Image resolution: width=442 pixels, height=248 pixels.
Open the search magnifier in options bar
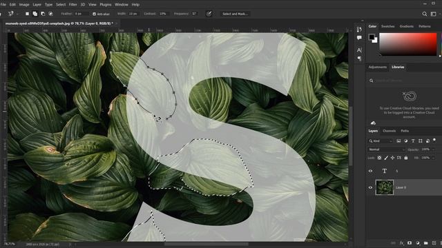[425, 14]
